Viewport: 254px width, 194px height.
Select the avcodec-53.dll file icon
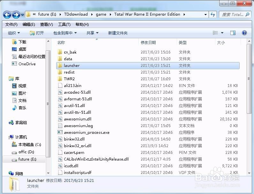tap(60, 92)
